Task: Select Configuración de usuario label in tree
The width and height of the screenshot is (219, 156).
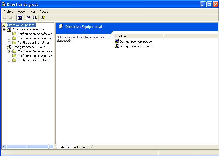Action: [x=29, y=47]
